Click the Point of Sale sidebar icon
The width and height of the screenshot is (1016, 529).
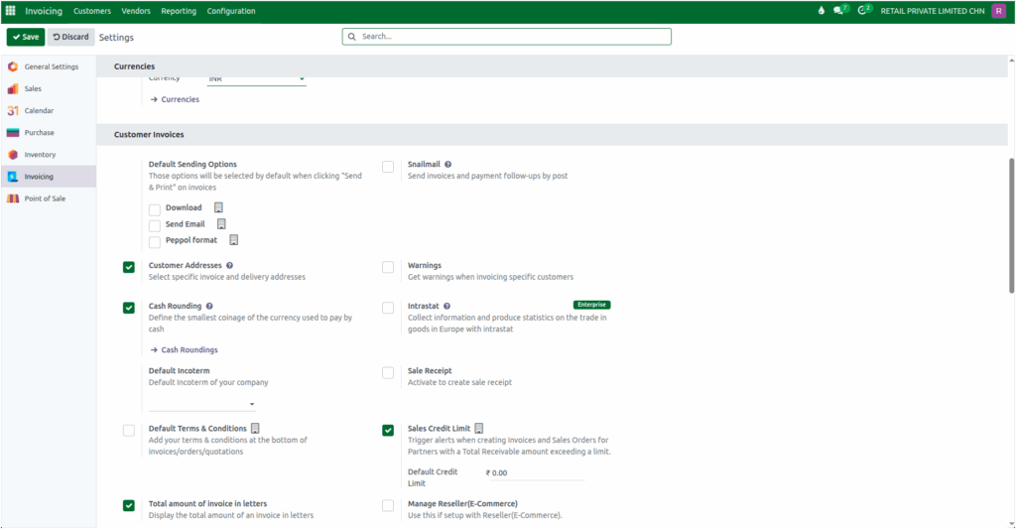point(13,198)
